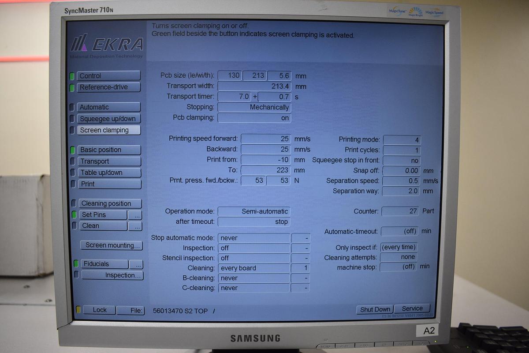Edit Pcb width field value 213
This screenshot has height=353, width=529.
[x=254, y=75]
